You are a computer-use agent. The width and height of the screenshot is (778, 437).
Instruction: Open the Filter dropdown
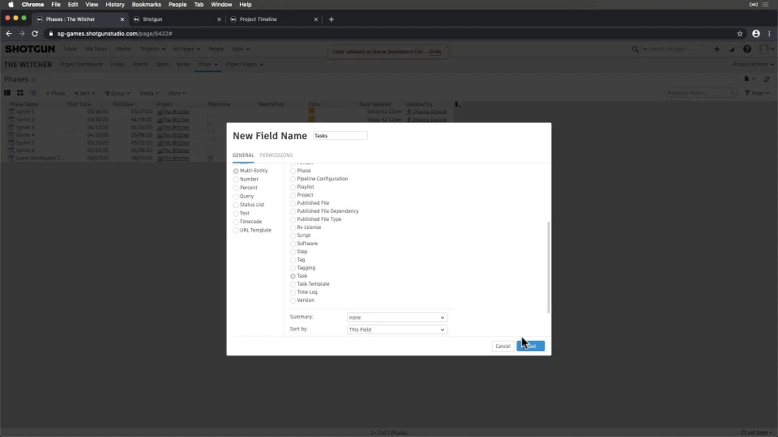[757, 93]
